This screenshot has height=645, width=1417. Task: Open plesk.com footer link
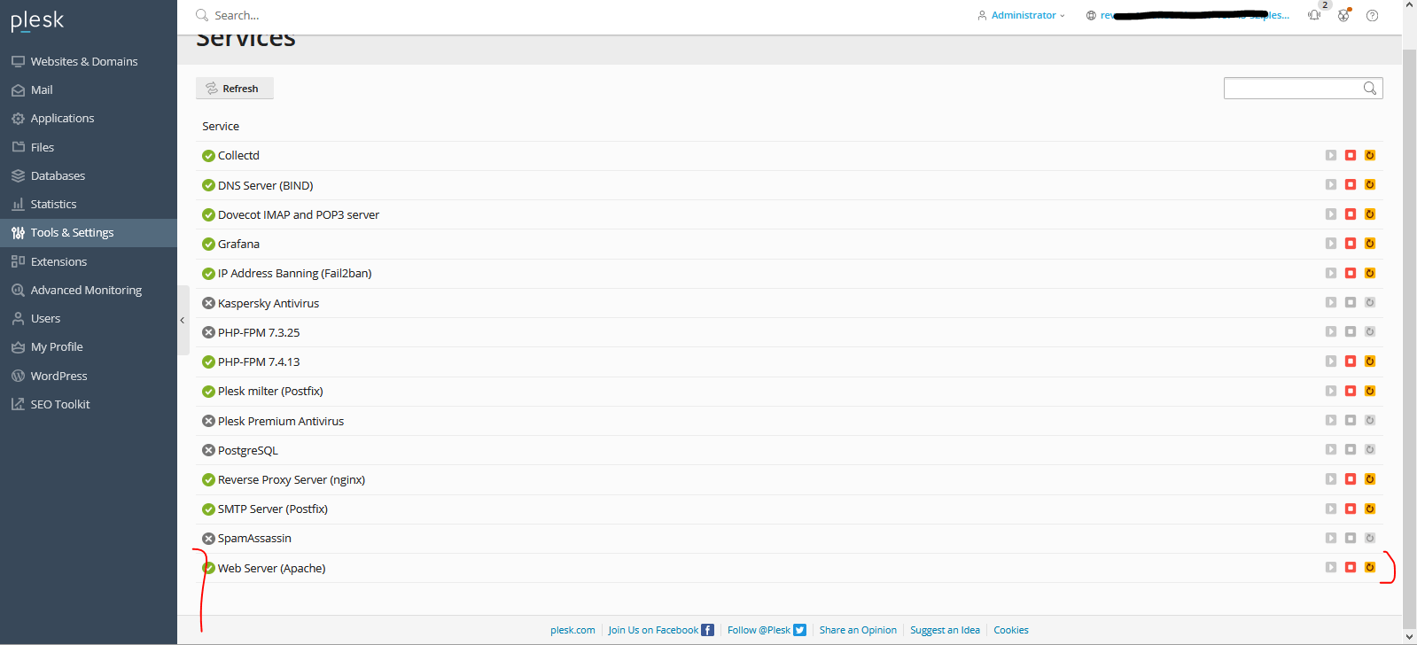tap(572, 630)
